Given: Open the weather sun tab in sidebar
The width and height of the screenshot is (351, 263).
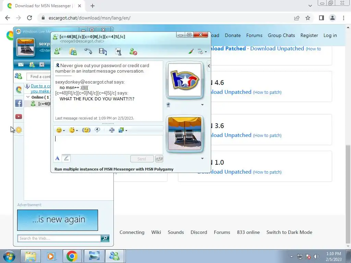Looking at the screenshot, I should pos(19,130).
